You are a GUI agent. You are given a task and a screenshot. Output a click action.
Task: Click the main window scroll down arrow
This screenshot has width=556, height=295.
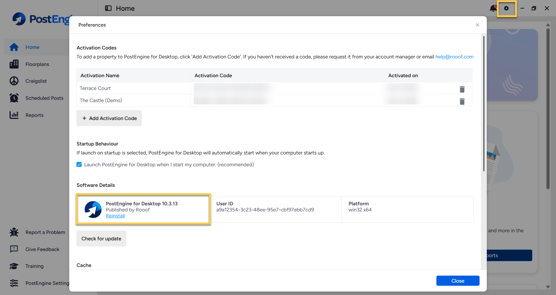click(x=548, y=287)
